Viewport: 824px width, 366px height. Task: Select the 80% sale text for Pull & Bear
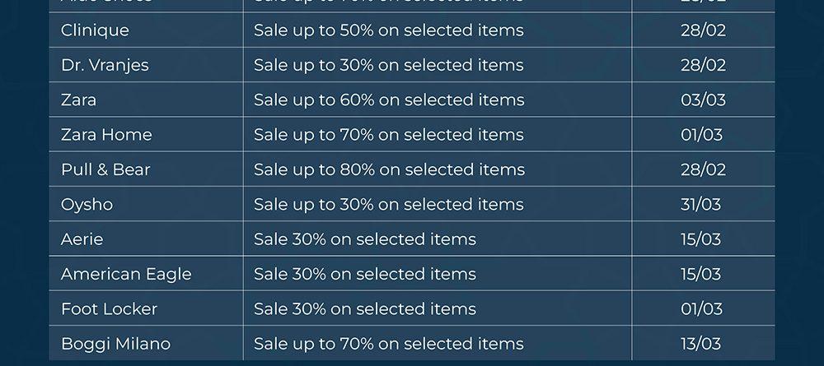(x=389, y=169)
